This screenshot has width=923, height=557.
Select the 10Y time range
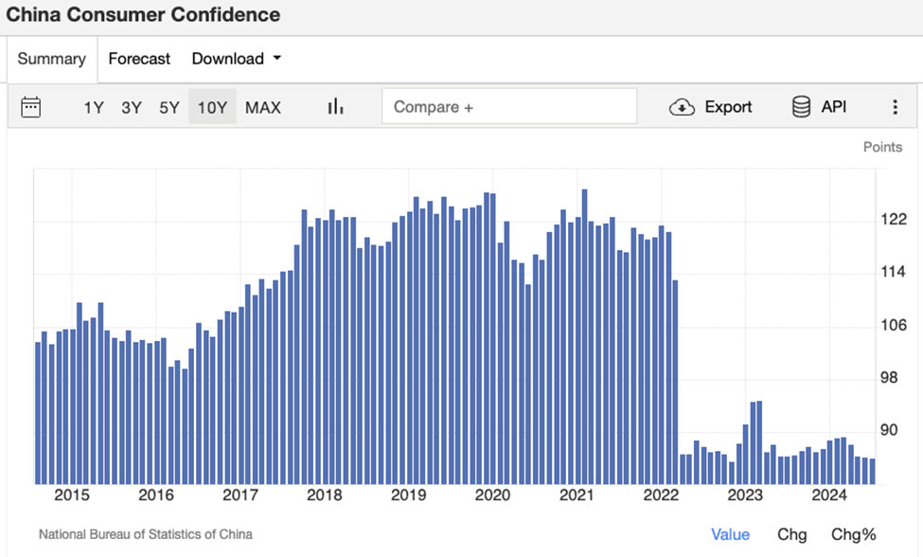pos(211,107)
